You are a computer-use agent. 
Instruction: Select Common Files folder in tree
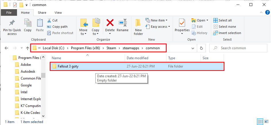[28, 78]
